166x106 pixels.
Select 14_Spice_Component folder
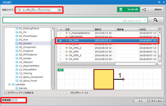(x=29, y=77)
